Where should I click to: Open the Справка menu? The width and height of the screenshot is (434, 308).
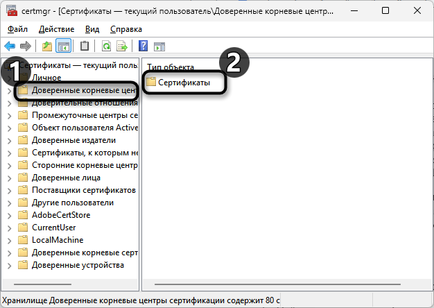(x=126, y=29)
